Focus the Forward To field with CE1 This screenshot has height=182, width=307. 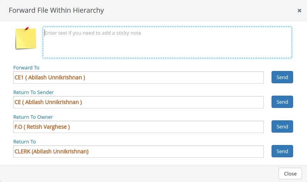[x=138, y=78]
